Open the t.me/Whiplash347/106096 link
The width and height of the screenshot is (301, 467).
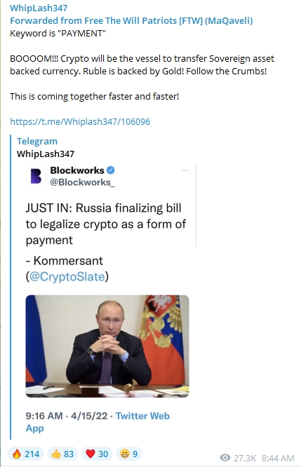coord(80,121)
